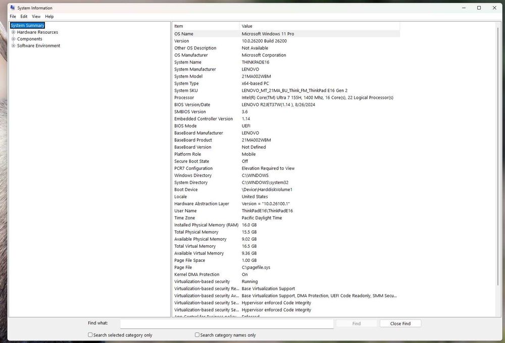Select the System Name row
The height and width of the screenshot is (343, 505).
286,62
